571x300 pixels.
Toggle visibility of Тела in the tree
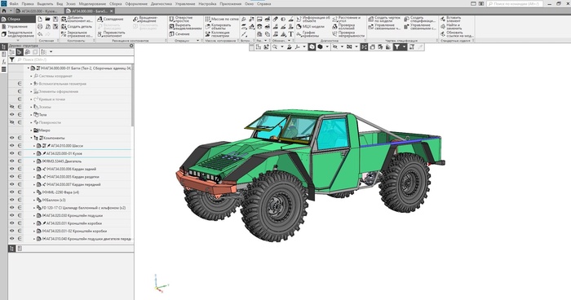[11, 115]
